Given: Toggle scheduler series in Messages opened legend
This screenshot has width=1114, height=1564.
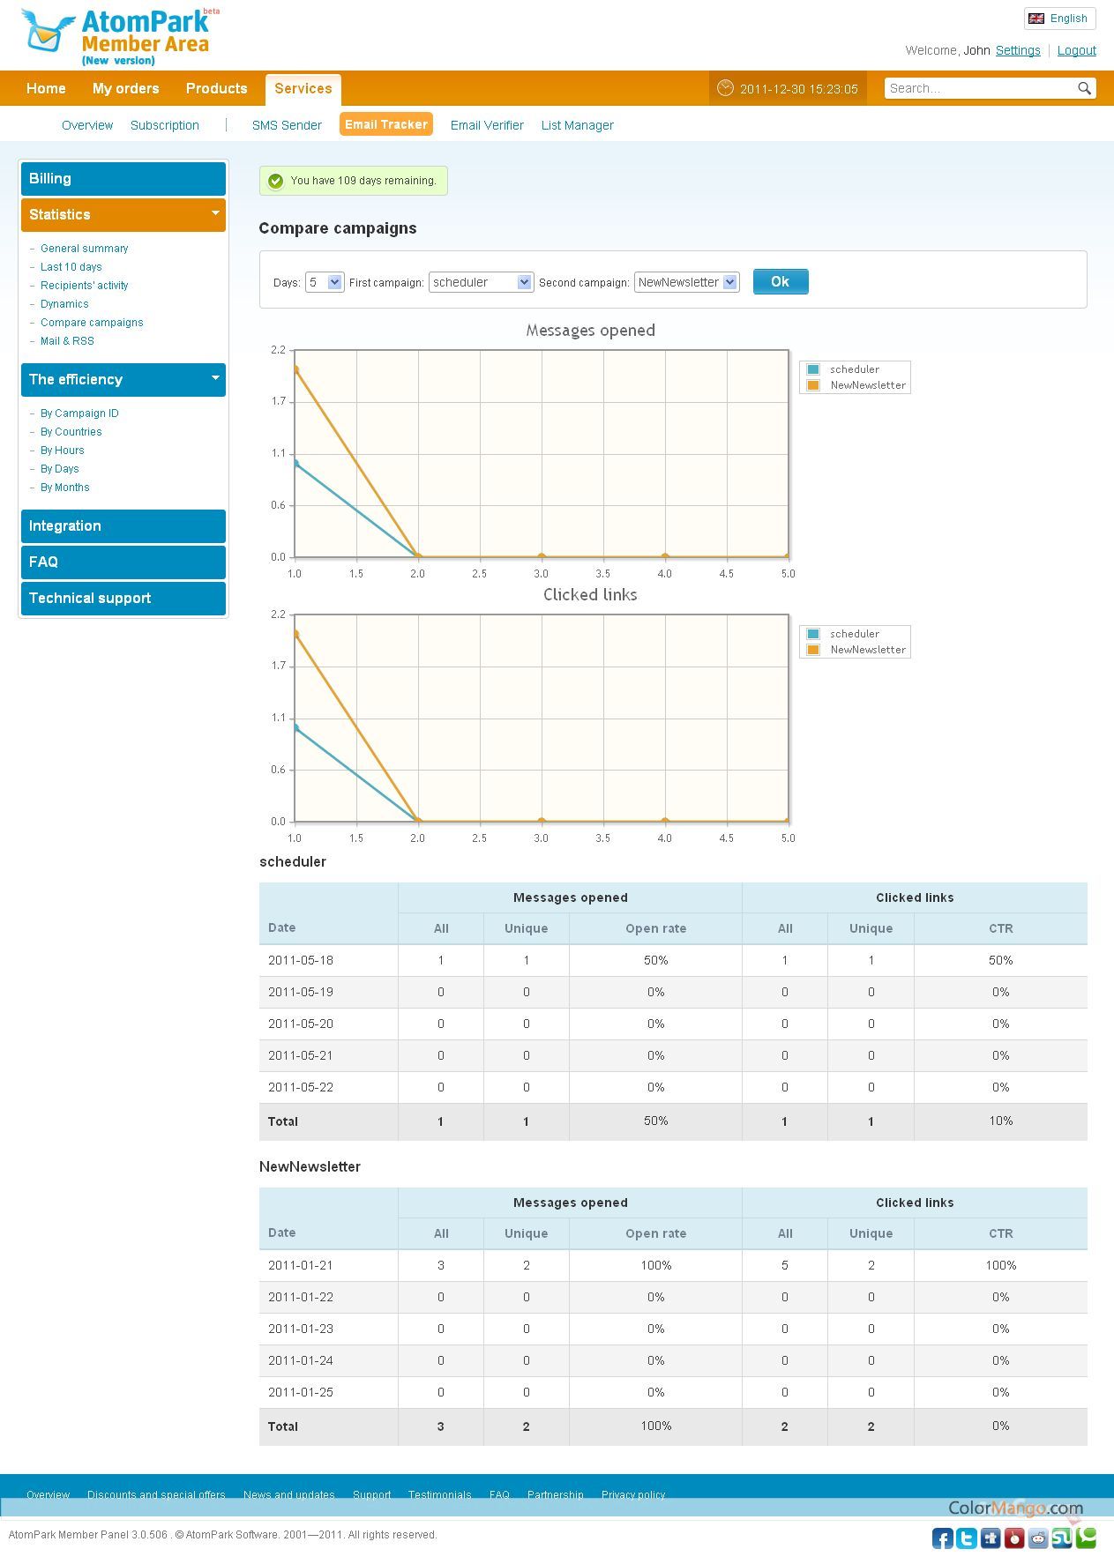Looking at the screenshot, I should [853, 369].
